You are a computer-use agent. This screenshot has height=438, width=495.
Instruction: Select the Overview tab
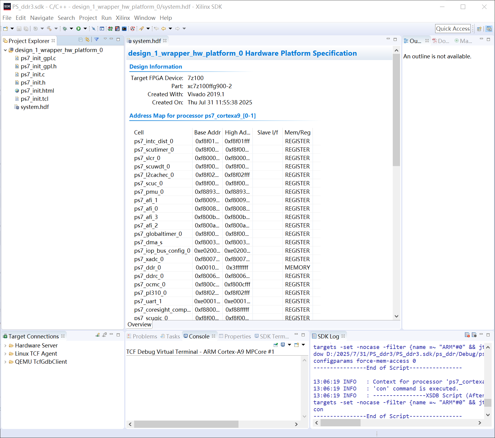coord(139,324)
